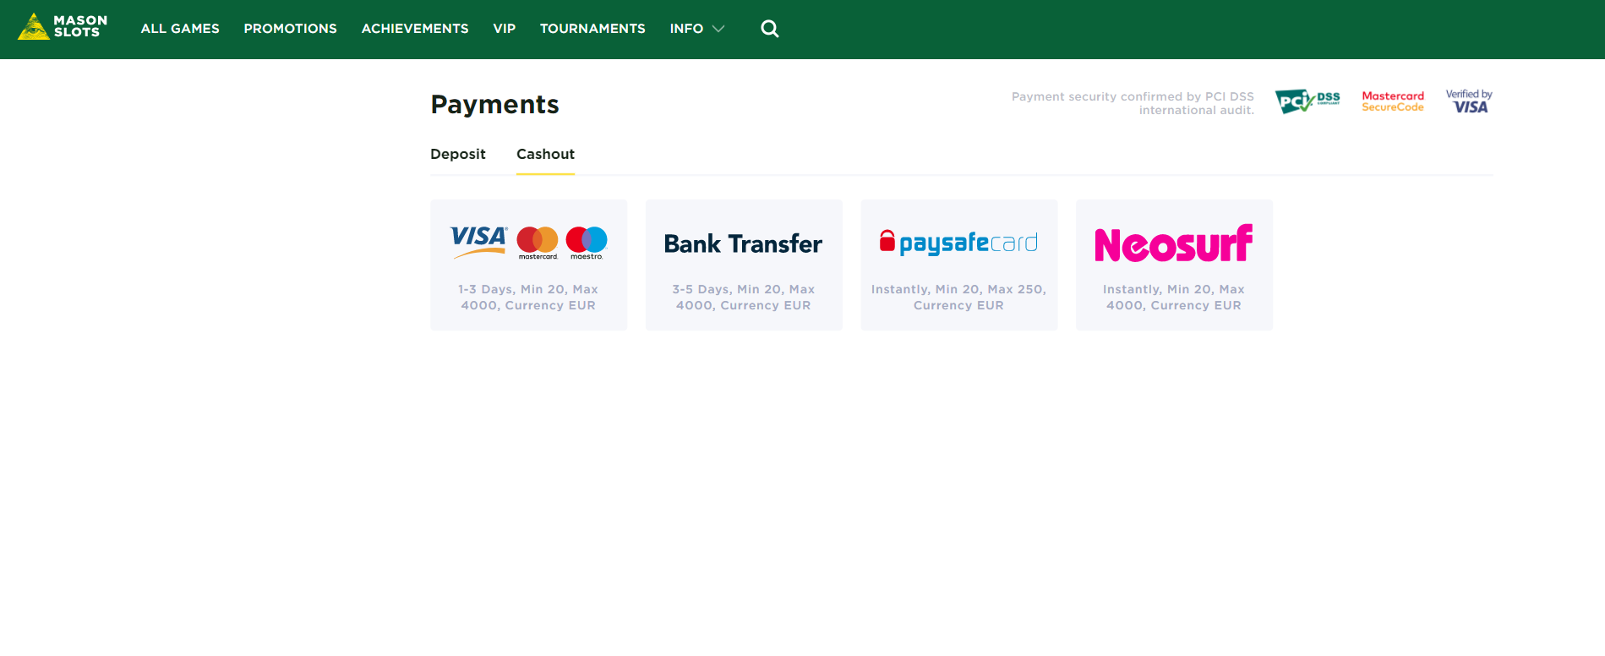Choose the Bank Transfer cashout method
Image resolution: width=1605 pixels, height=656 pixels.
pyautogui.click(x=744, y=265)
